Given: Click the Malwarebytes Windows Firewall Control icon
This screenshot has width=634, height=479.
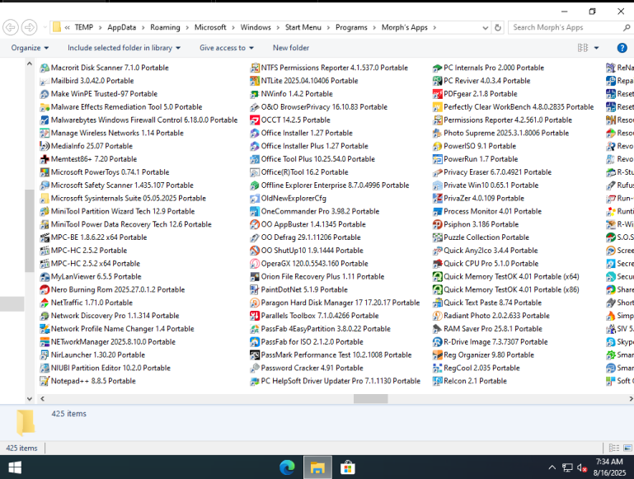Looking at the screenshot, I should pyautogui.click(x=45, y=120).
